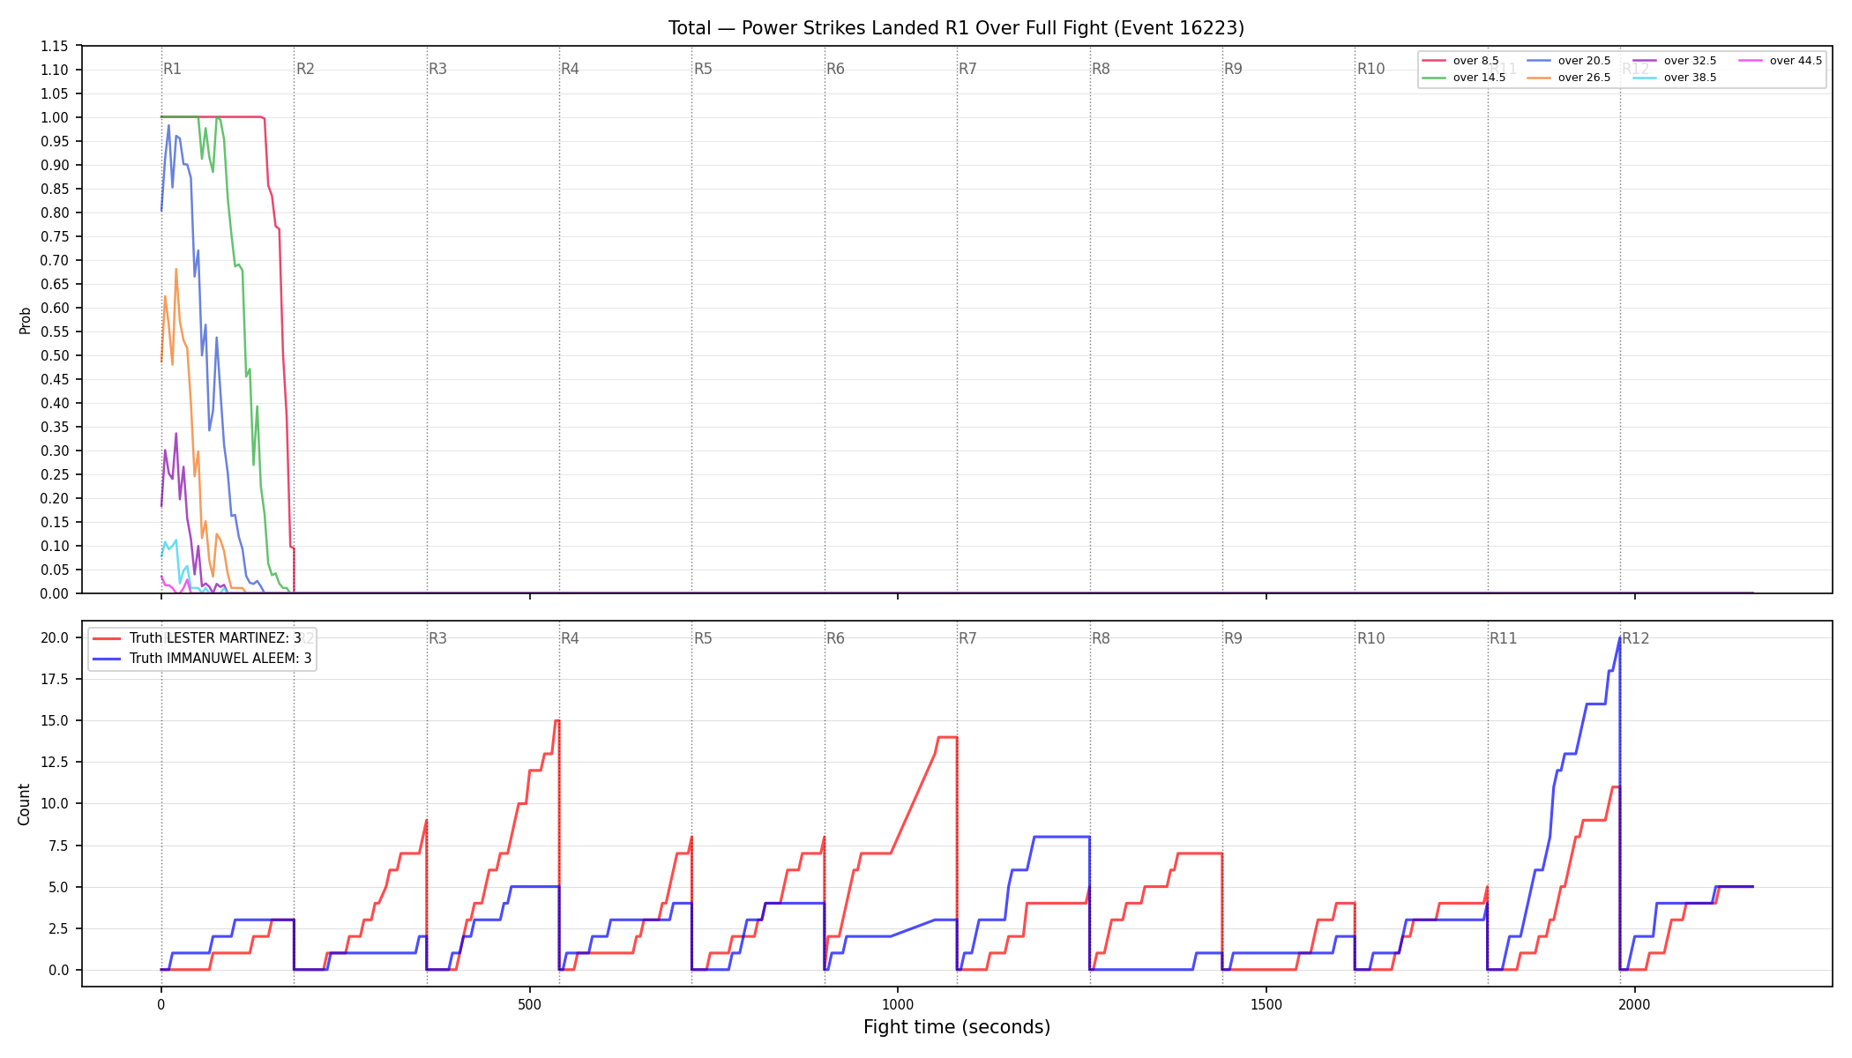Screen dimensions: 1852x1058
Task: Select the 'over 8.5' legend entry
Action: pos(1460,61)
